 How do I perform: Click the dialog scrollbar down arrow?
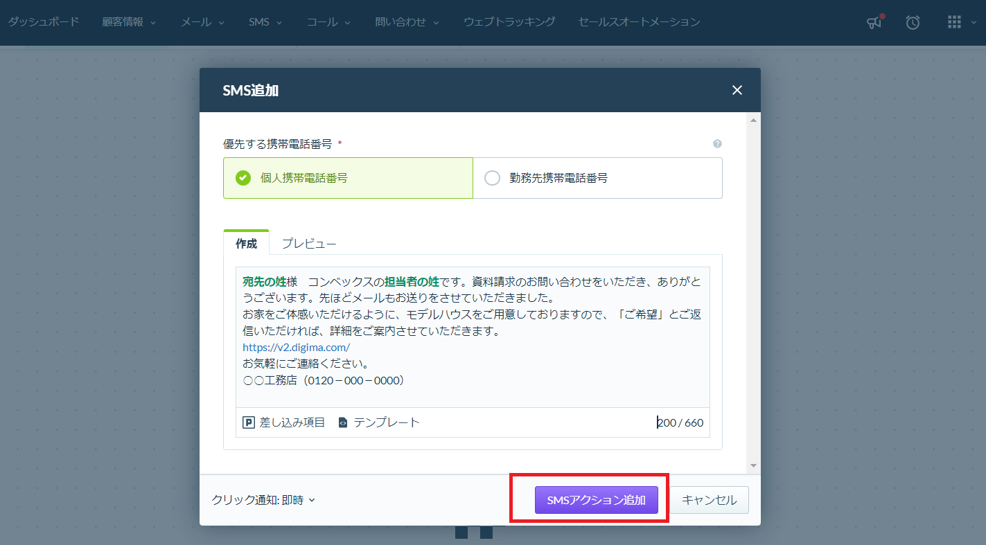753,465
